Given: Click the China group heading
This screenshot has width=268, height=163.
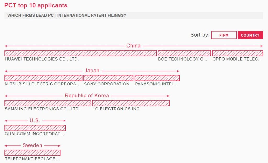Looking at the screenshot, I should [133, 46].
